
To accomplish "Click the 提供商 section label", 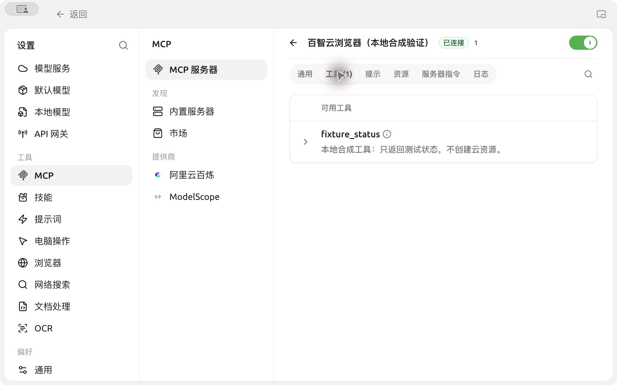I will pos(164,157).
